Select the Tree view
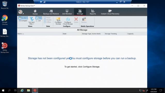 39,18
